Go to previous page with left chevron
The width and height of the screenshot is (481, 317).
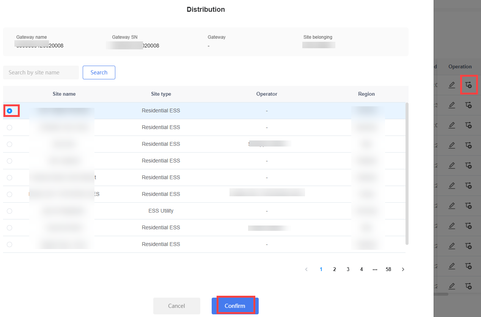(307, 269)
